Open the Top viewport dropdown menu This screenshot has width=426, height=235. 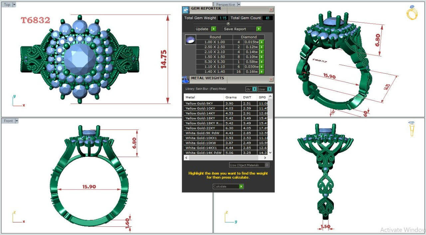pyautogui.click(x=14, y=5)
